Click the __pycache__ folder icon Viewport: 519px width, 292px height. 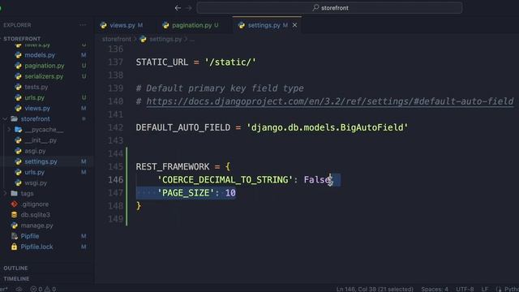[18, 130]
